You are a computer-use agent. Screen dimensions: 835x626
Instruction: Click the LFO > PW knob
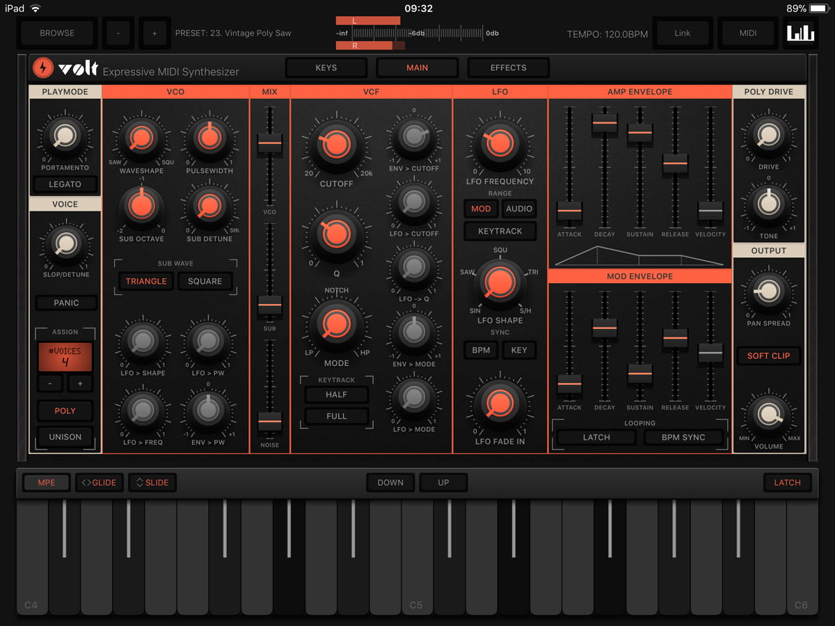pyautogui.click(x=208, y=341)
